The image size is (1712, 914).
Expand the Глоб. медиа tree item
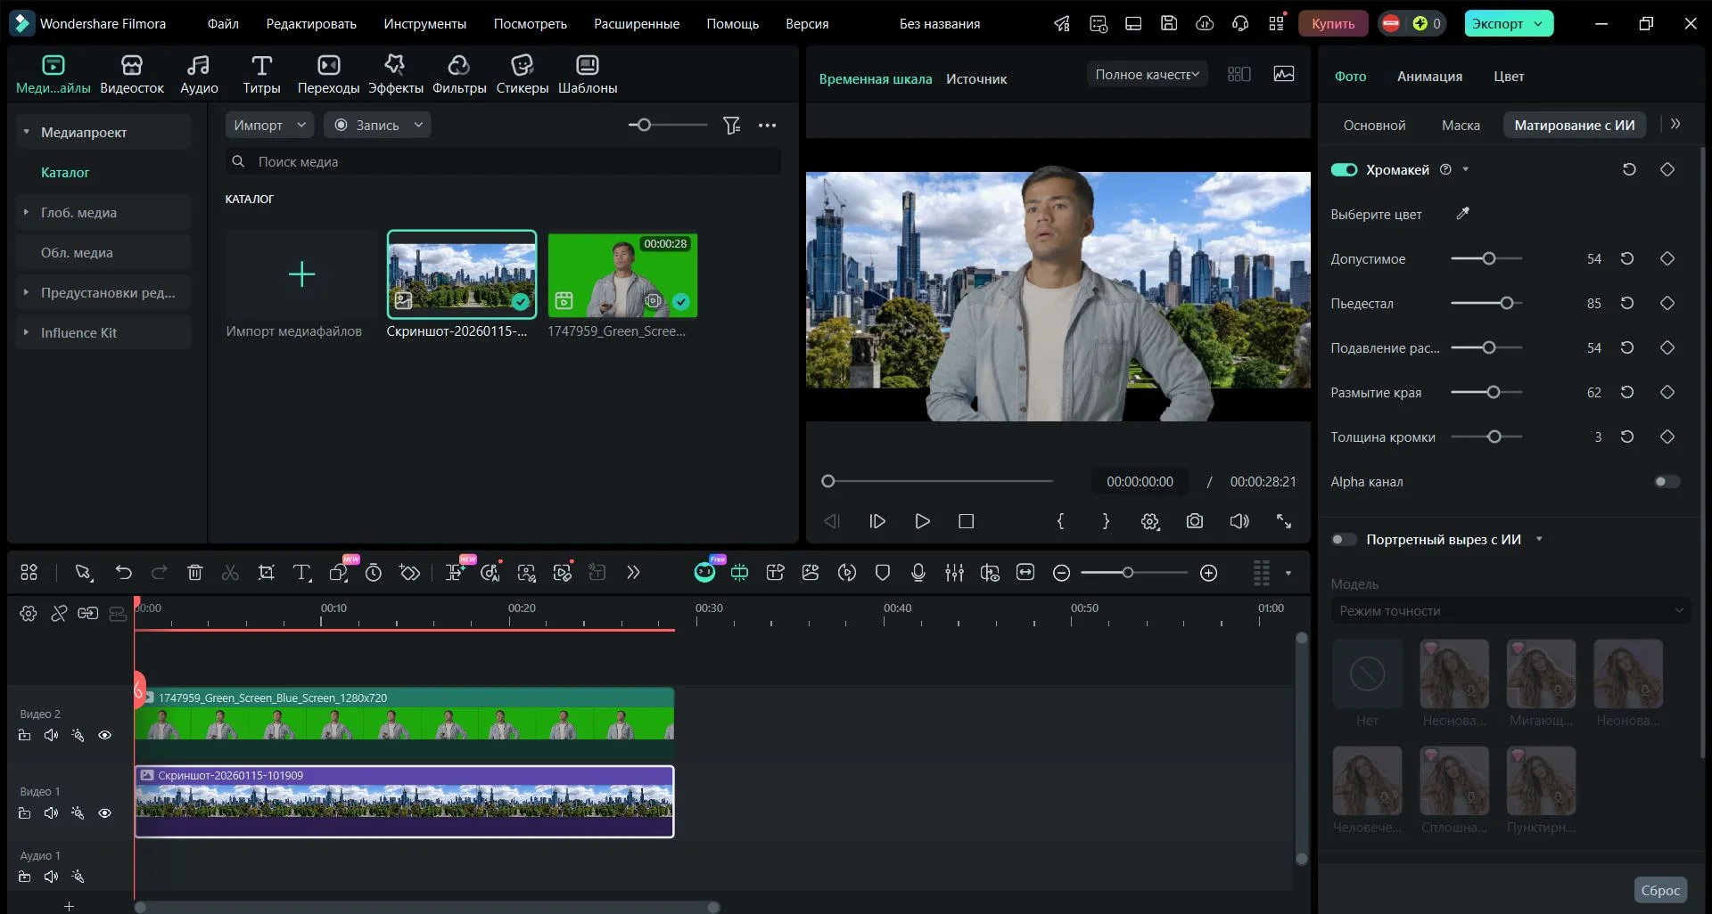pos(27,213)
